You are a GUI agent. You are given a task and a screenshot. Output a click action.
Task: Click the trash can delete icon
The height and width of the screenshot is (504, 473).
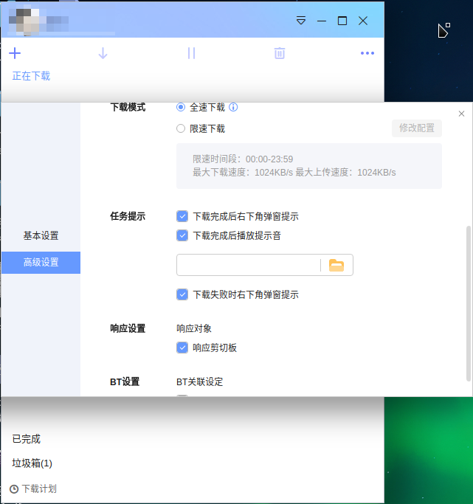(280, 53)
